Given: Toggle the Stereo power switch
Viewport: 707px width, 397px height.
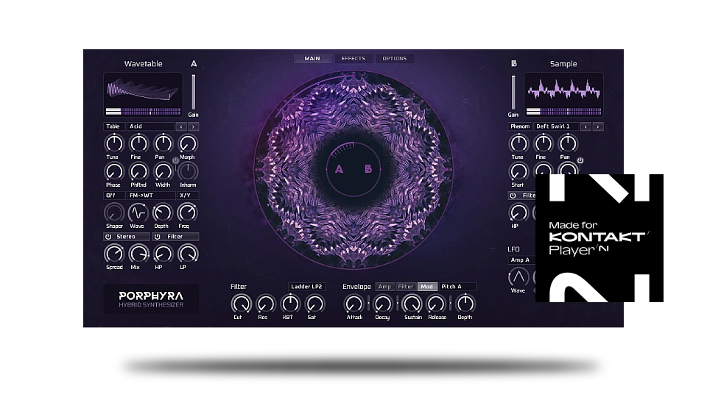Looking at the screenshot, I should (x=108, y=237).
